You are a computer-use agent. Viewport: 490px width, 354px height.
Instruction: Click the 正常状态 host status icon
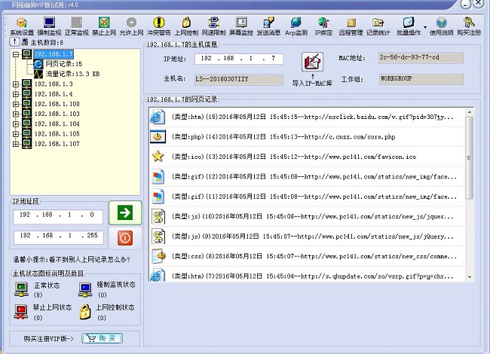pos(21,289)
